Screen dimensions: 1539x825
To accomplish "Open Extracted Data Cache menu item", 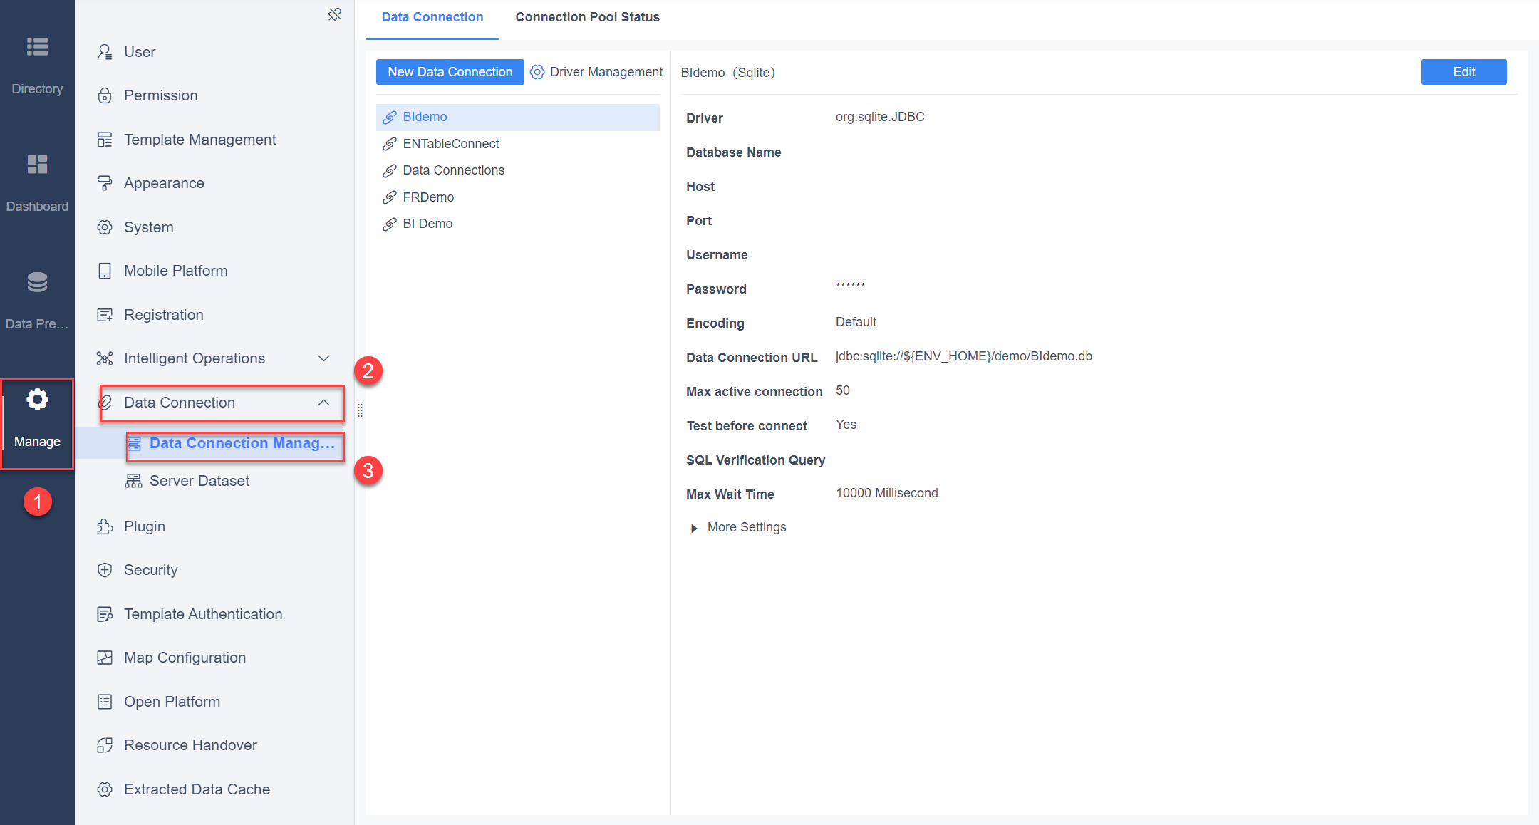I will tap(197, 789).
